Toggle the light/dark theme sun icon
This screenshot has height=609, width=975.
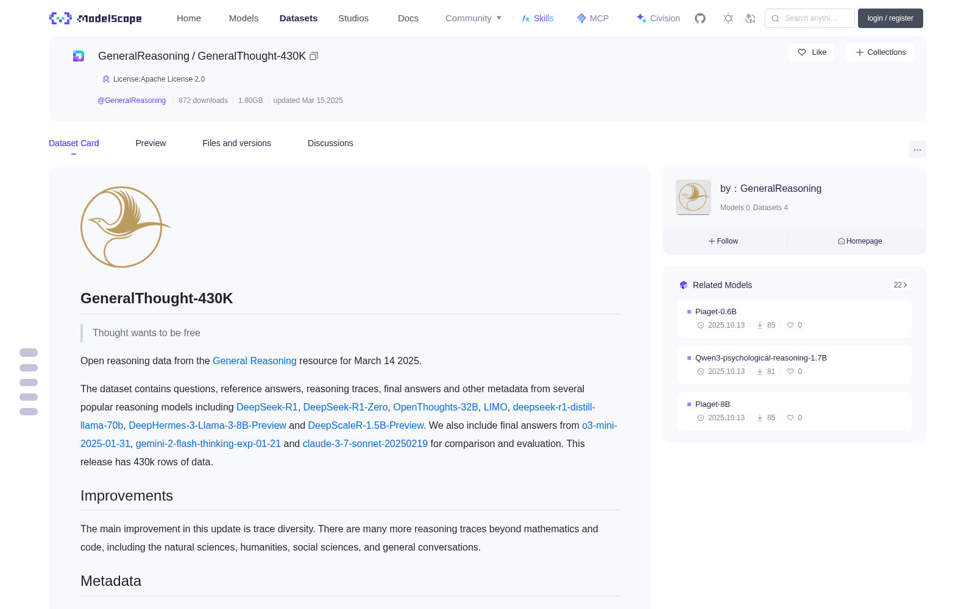pyautogui.click(x=728, y=18)
